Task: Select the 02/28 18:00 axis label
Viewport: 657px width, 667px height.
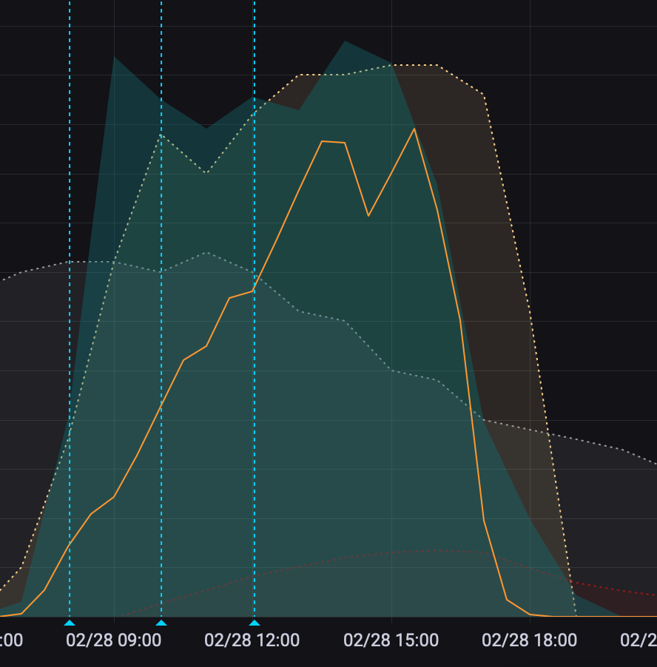Action: (530, 640)
